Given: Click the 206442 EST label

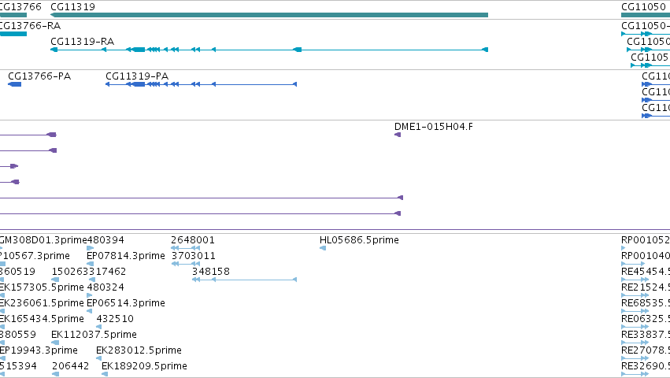Looking at the screenshot, I should [71, 366].
